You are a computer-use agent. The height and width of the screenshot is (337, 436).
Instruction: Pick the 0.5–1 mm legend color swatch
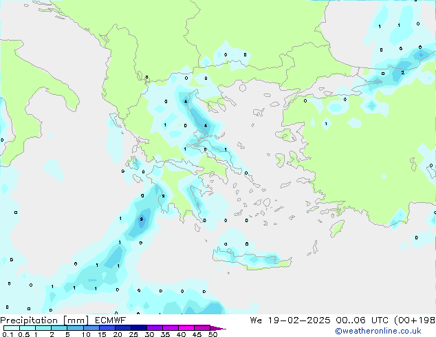tap(28, 328)
